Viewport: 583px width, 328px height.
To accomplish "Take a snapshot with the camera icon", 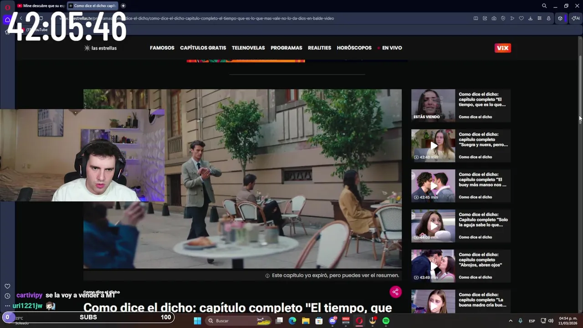I will point(494,18).
